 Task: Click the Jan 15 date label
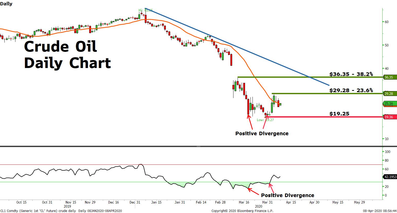point(156,202)
